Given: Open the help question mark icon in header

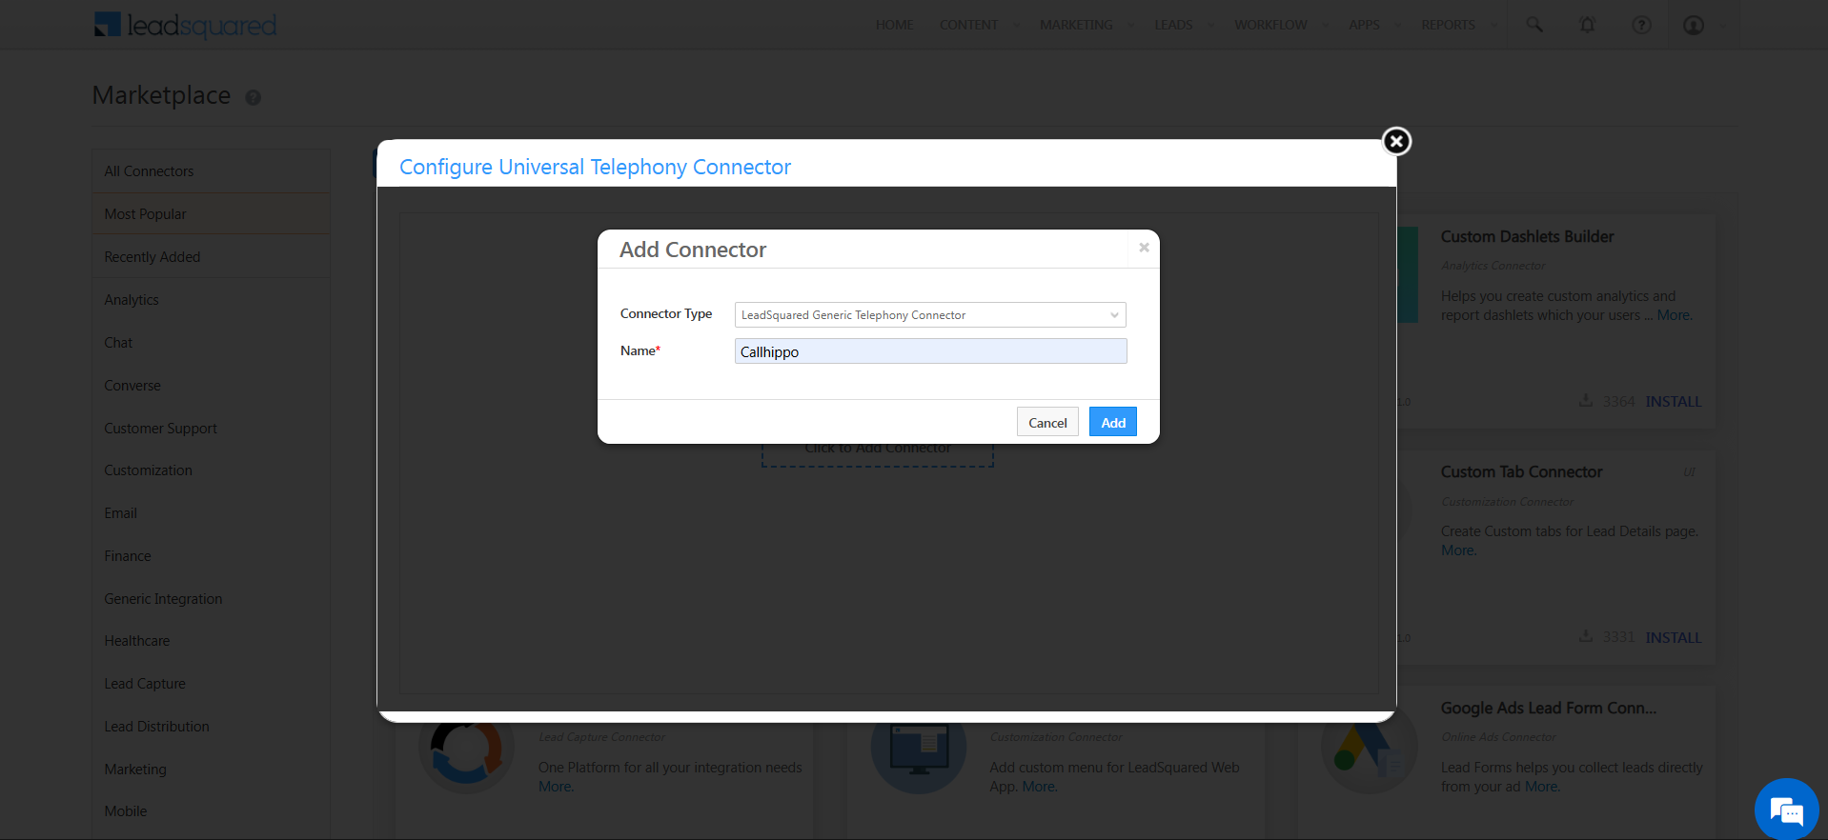Looking at the screenshot, I should [x=1641, y=25].
